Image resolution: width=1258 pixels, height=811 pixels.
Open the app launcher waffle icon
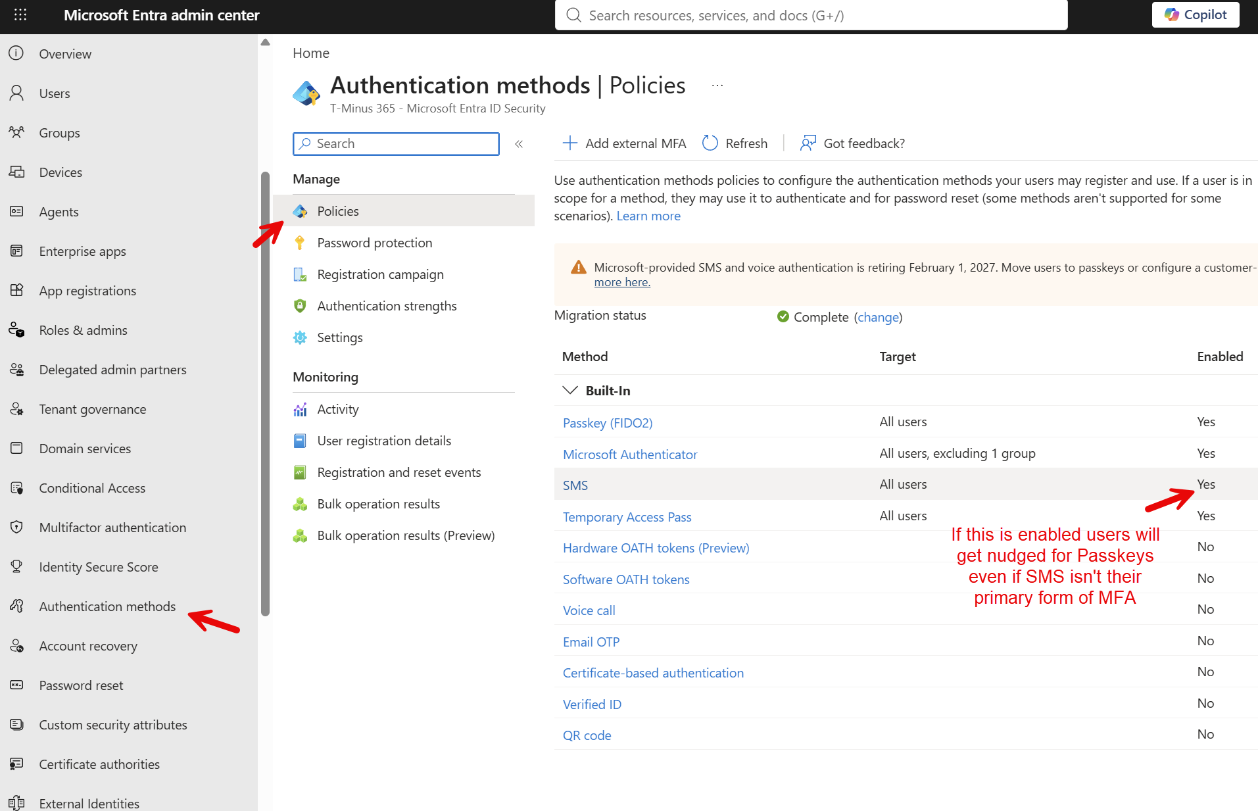20,14
